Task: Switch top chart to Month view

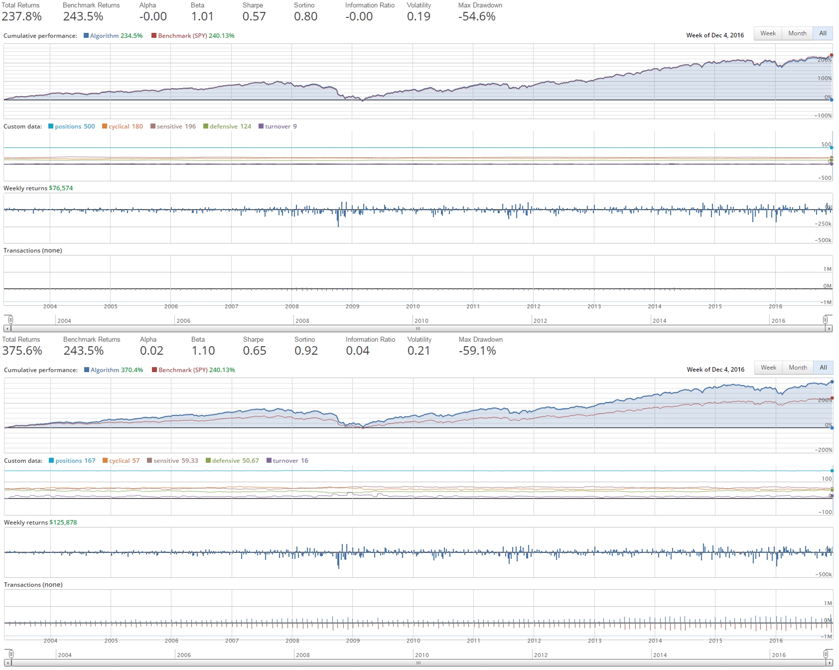Action: pos(797,33)
